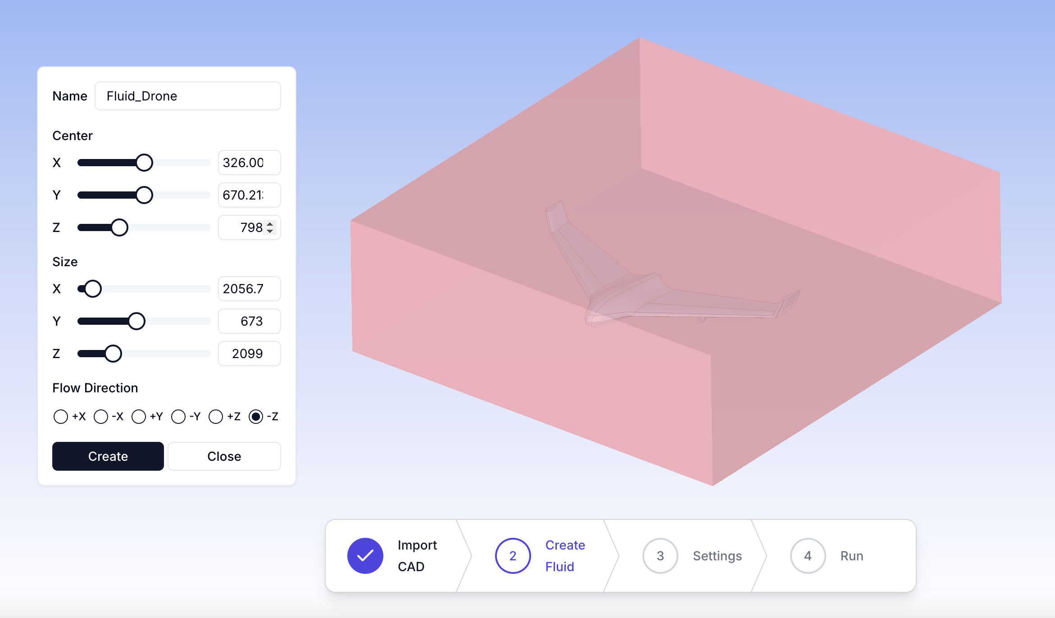
Task: Adjust the Center Y slider handle
Action: click(144, 195)
